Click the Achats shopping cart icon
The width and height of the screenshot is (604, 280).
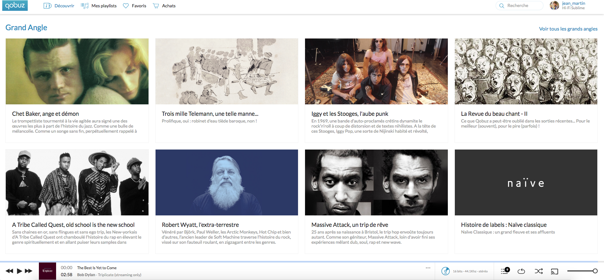point(156,6)
